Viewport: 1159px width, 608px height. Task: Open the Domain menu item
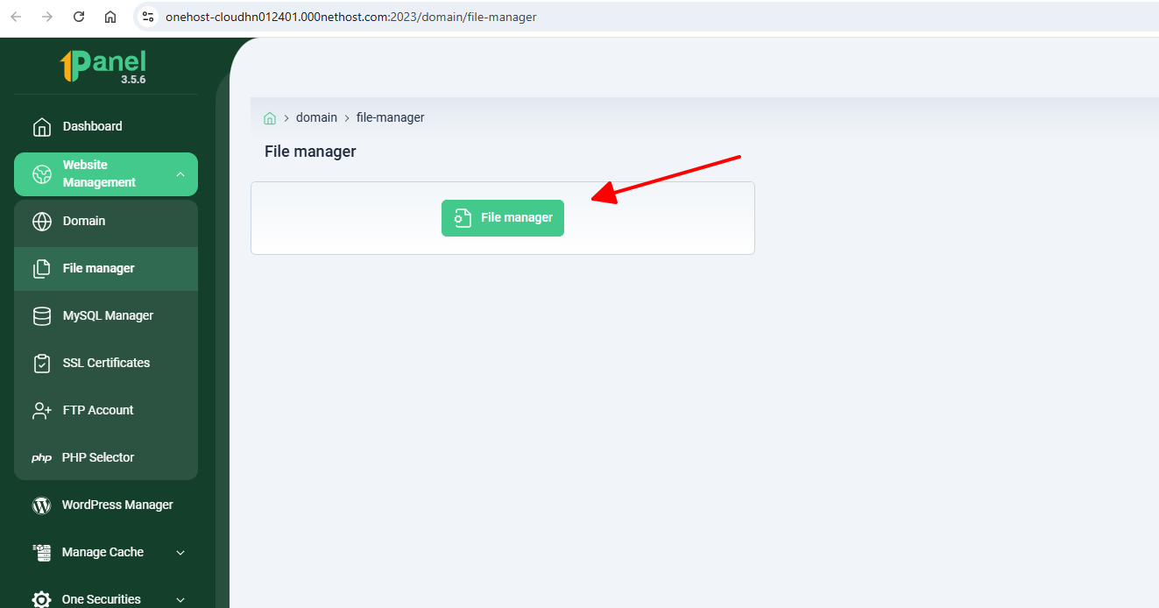click(x=106, y=221)
